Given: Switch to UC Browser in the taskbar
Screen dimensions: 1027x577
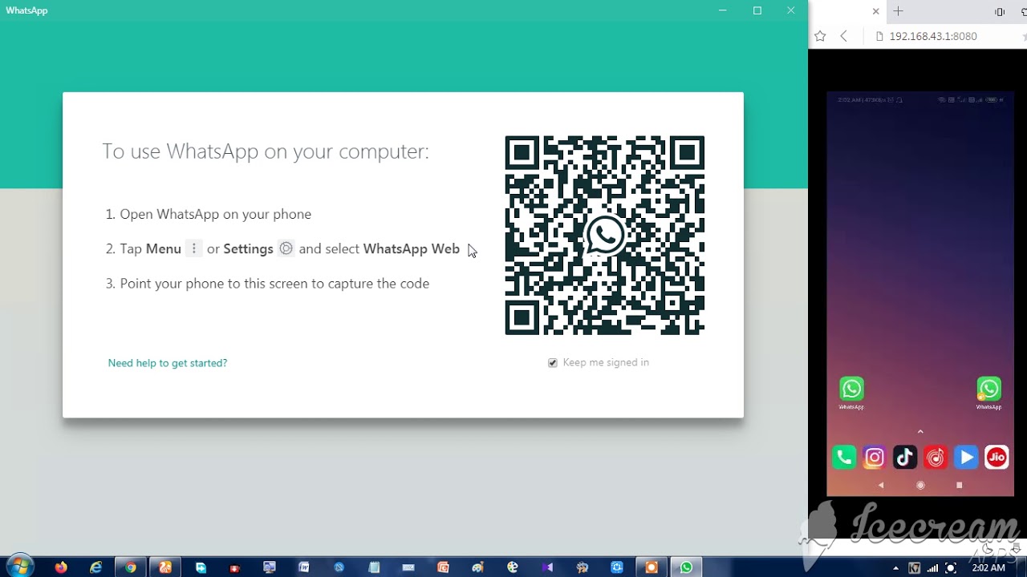Looking at the screenshot, I should click(x=165, y=567).
